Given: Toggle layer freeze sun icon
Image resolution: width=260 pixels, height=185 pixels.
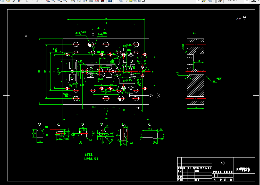Looking at the screenshot, I should pyautogui.click(x=131, y=1).
